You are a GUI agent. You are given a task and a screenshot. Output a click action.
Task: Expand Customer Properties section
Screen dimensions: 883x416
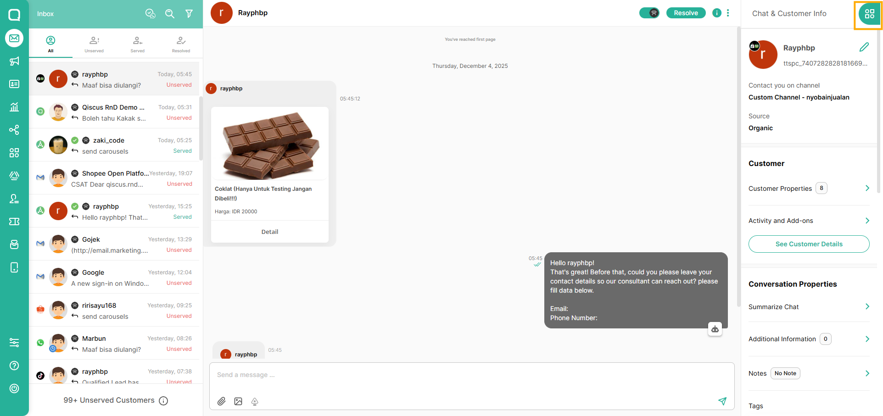(x=867, y=188)
